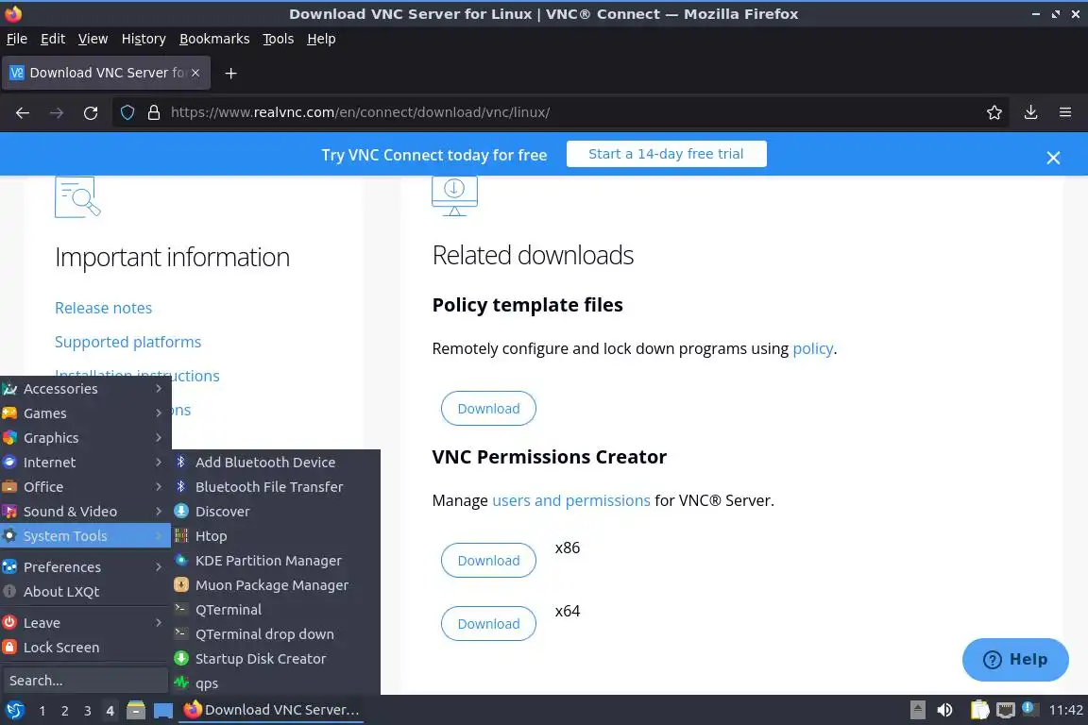1088x725 pixels.
Task: Close the Download VNC Server tab
Action: pos(195,73)
